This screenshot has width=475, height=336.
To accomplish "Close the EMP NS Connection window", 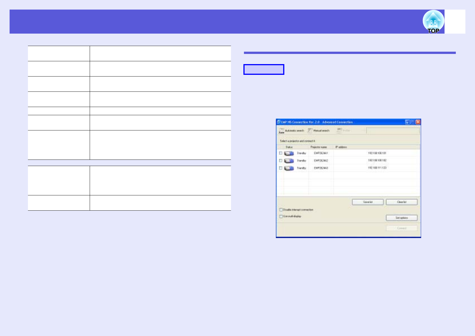I will click(418, 122).
